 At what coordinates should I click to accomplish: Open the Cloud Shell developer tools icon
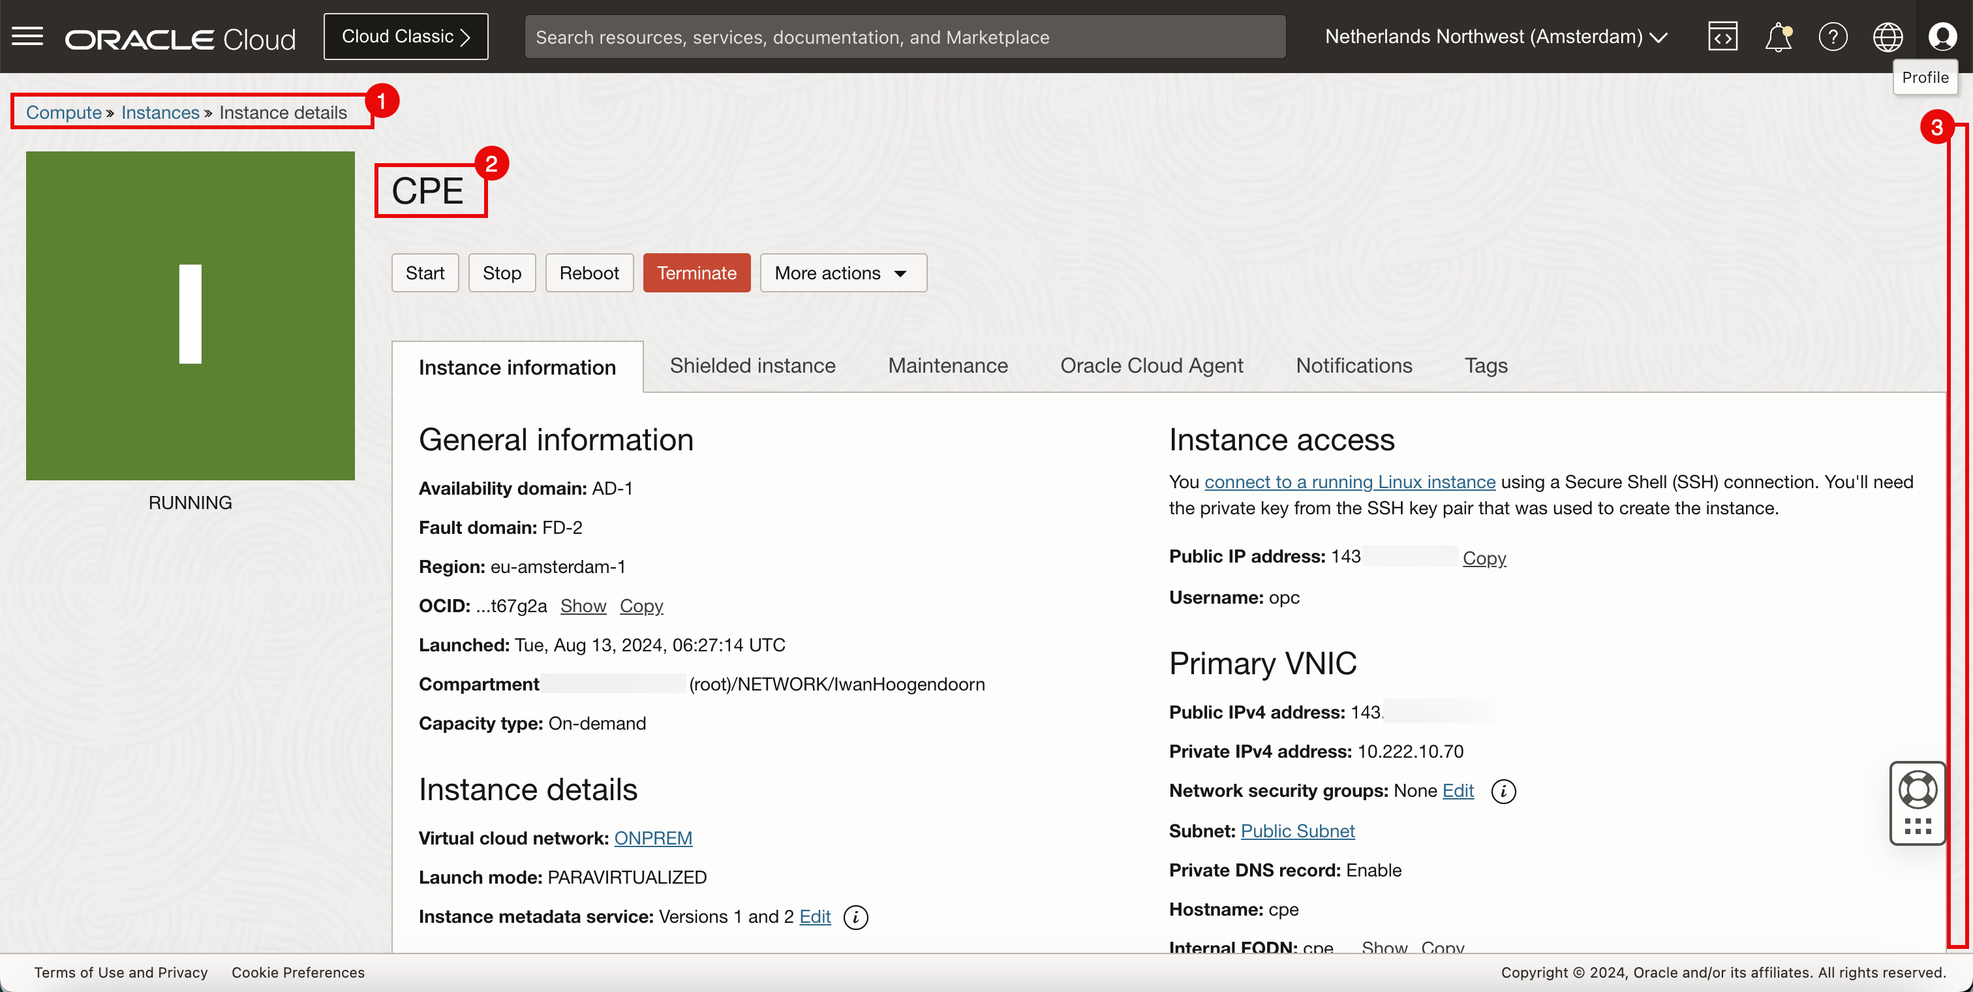[x=1722, y=36]
